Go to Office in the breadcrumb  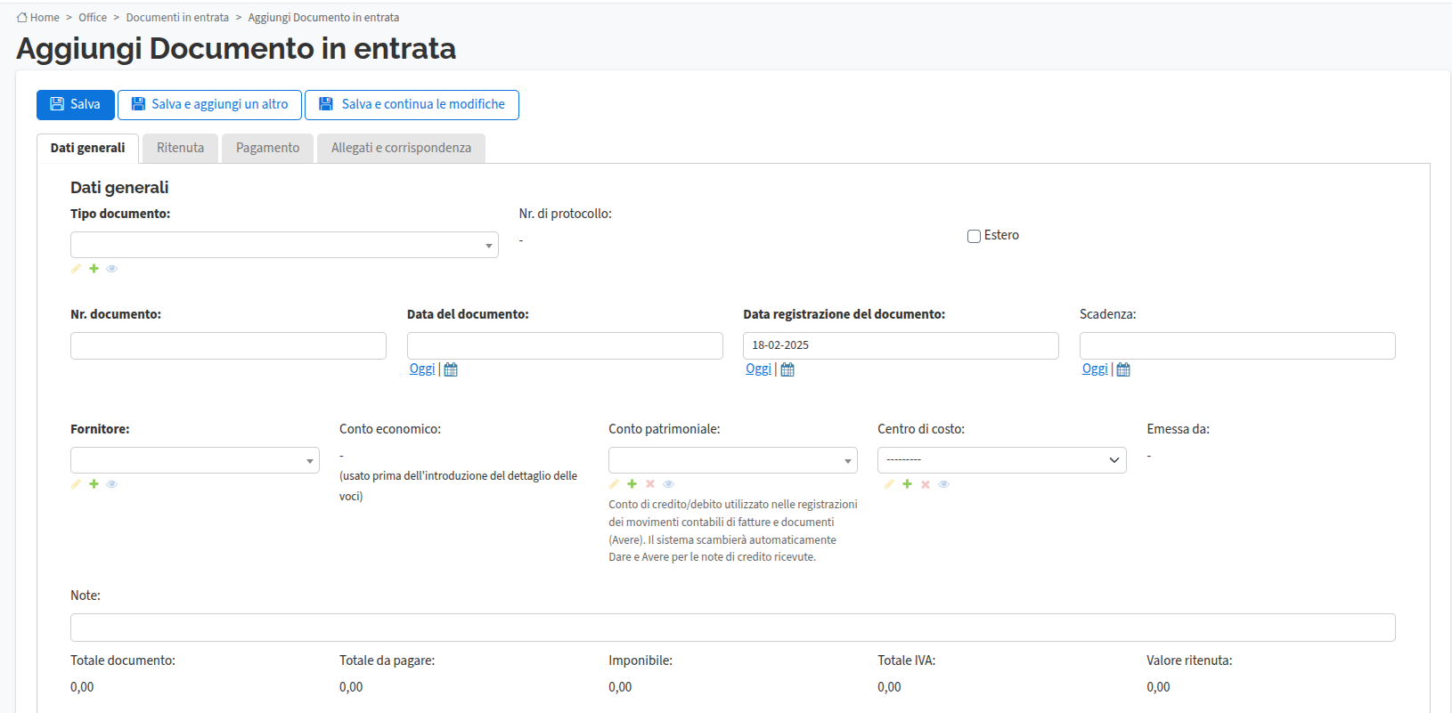93,18
